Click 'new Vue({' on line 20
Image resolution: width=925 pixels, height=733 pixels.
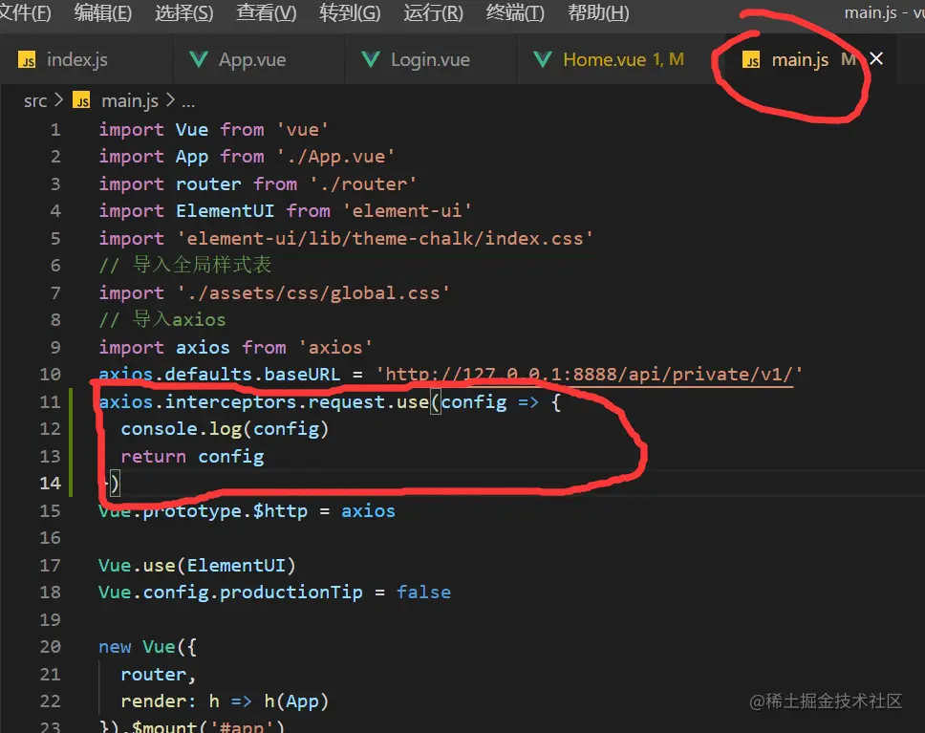(147, 646)
